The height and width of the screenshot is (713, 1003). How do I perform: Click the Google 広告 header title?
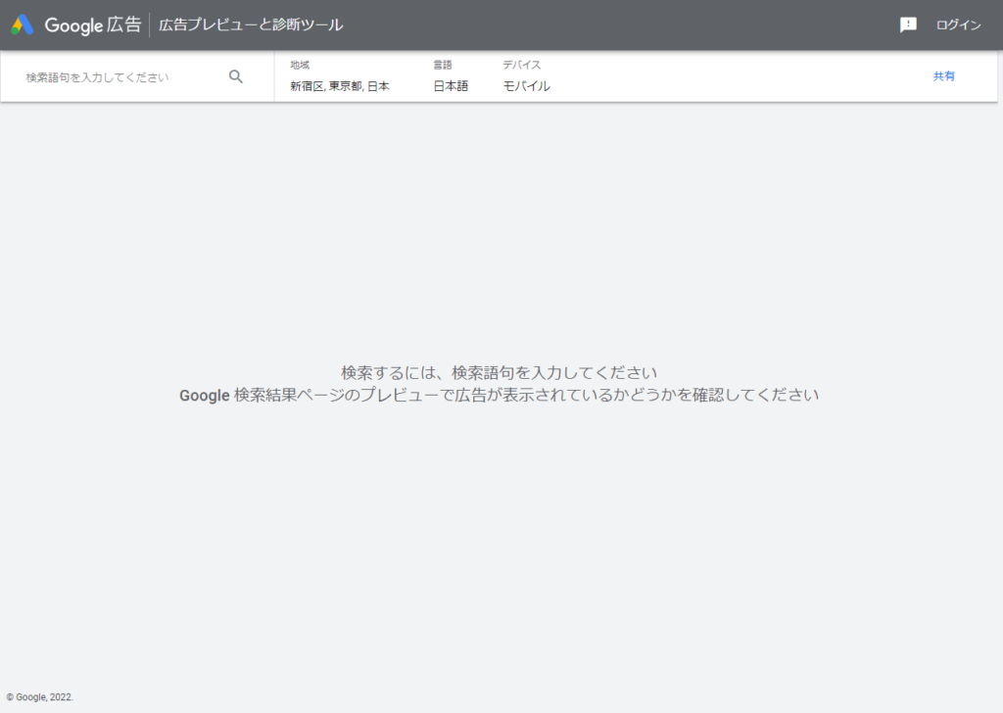[93, 24]
